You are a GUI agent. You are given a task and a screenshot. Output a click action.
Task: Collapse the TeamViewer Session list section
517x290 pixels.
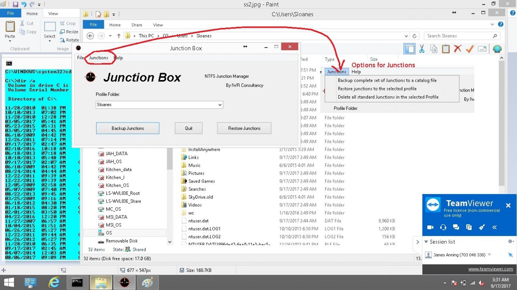coord(427,242)
